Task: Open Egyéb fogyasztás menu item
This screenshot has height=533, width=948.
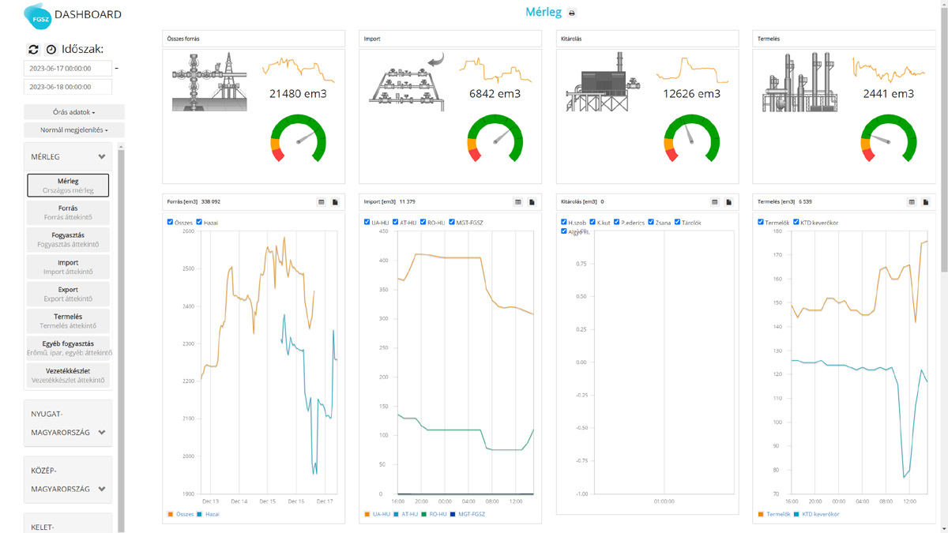Action: tap(68, 348)
